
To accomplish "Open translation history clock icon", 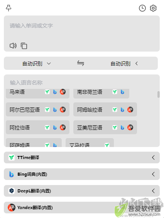I will tap(142, 8).
